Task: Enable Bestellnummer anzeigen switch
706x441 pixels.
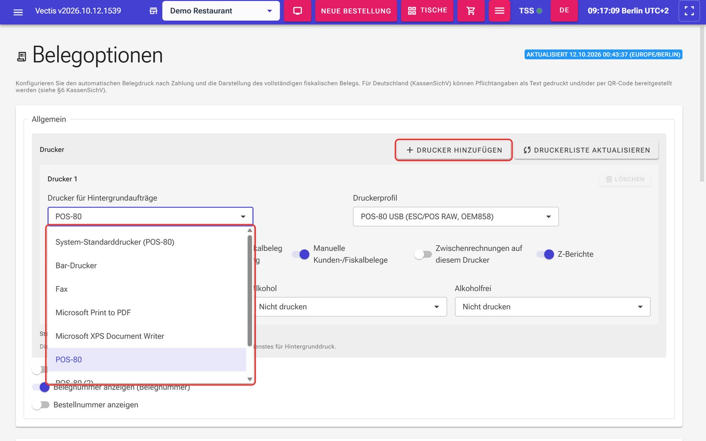Action: 40,405
